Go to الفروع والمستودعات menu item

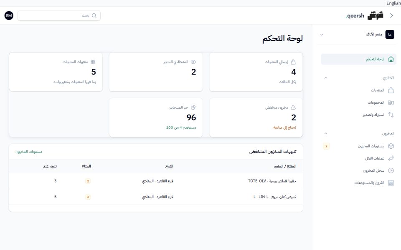tap(358, 182)
